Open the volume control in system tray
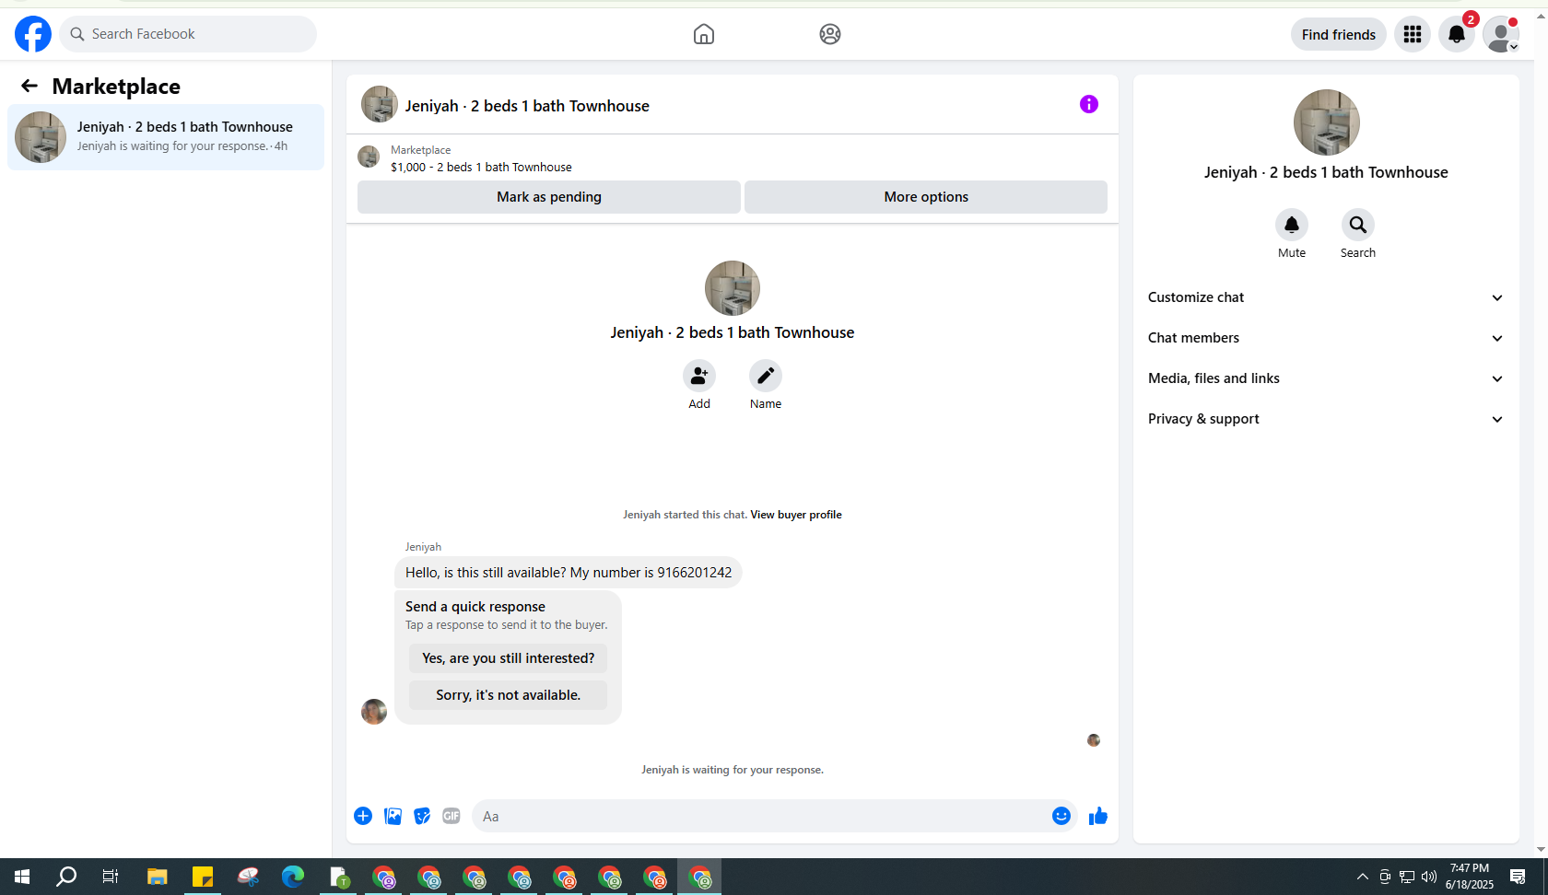Screen dimensions: 1548x895 click(x=1429, y=877)
